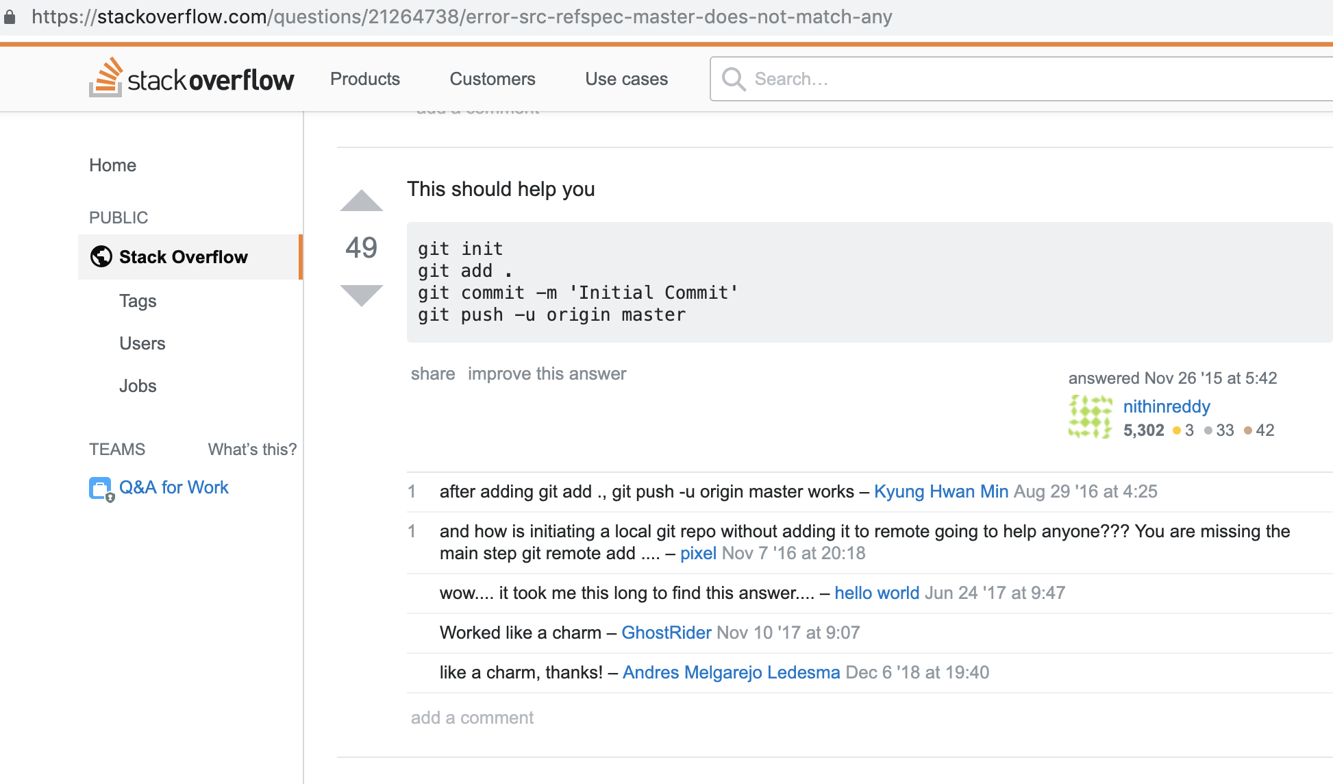Click What's this? next to Teams
This screenshot has width=1333, height=784.
252,450
